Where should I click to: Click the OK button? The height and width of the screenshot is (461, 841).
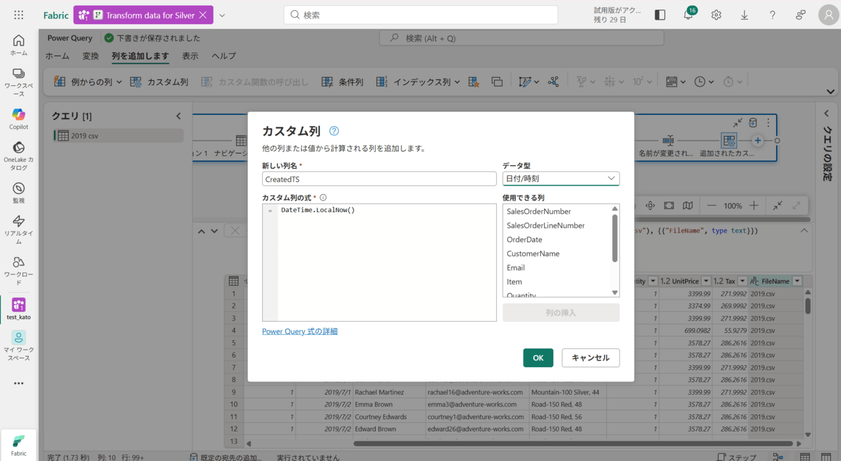pos(537,358)
